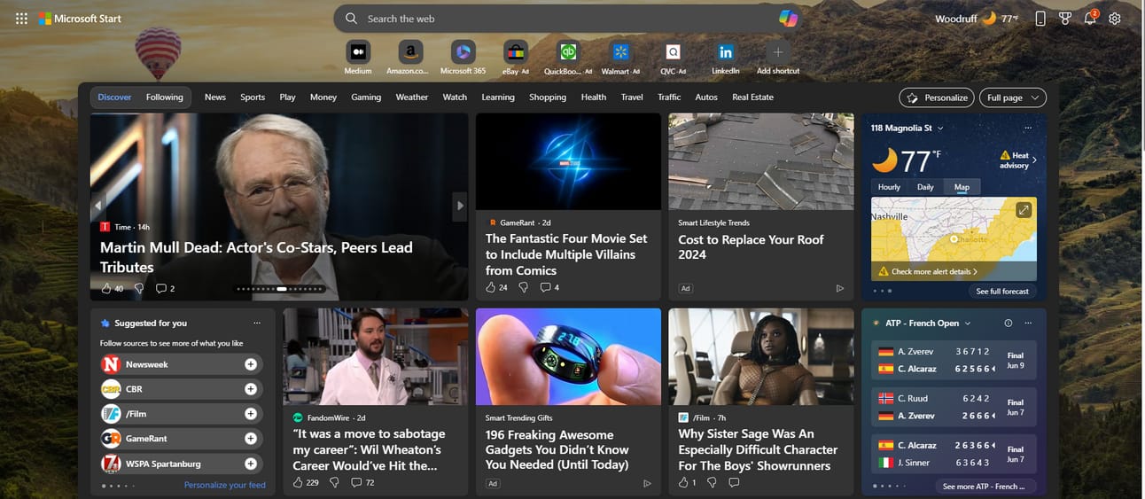1145x499 pixels.
Task: Click the Woodruff 77° weather summary
Action: (977, 19)
